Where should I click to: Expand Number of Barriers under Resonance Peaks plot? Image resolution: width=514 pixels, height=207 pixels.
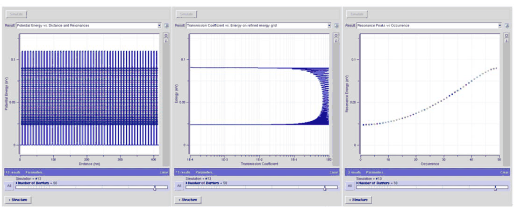coord(357,183)
